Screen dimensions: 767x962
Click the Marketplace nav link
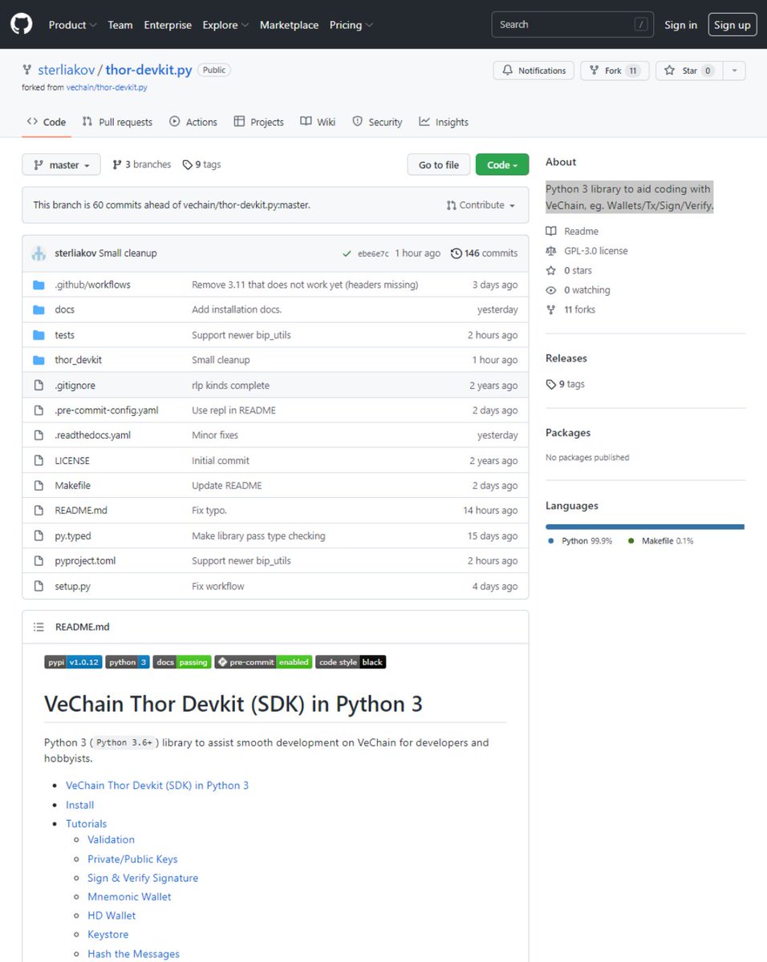289,25
